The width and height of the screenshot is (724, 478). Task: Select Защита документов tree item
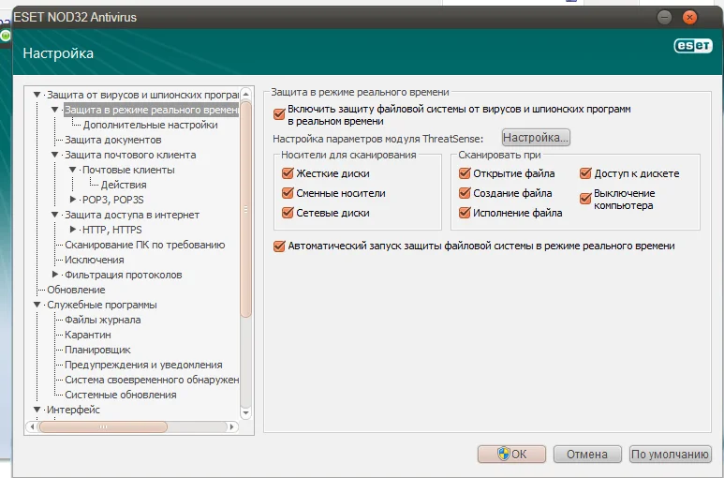click(x=112, y=140)
